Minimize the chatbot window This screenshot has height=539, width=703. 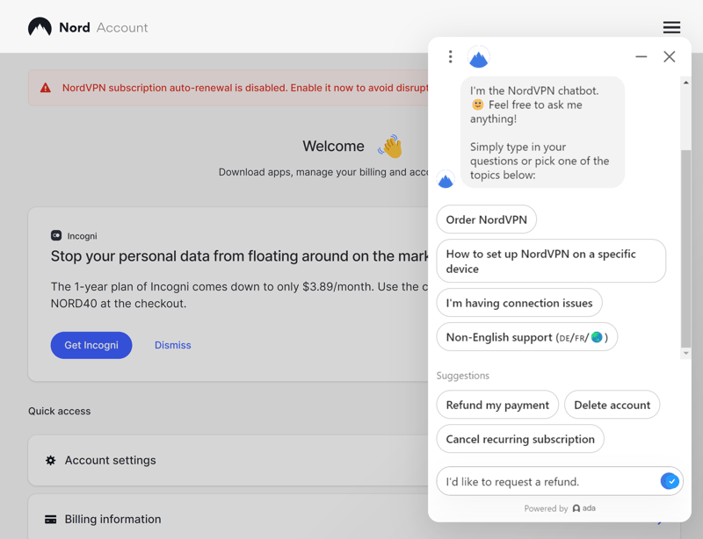641,56
